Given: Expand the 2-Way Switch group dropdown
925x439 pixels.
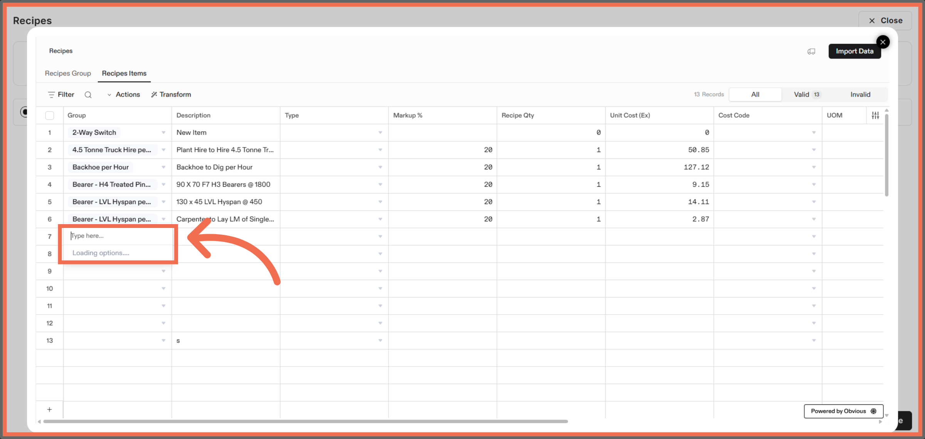Looking at the screenshot, I should pyautogui.click(x=163, y=132).
